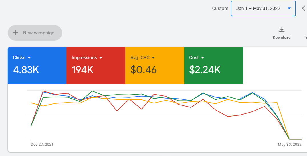Toggle the red Impressions scorecard value 194K
The image size is (307, 156).
tap(82, 70)
